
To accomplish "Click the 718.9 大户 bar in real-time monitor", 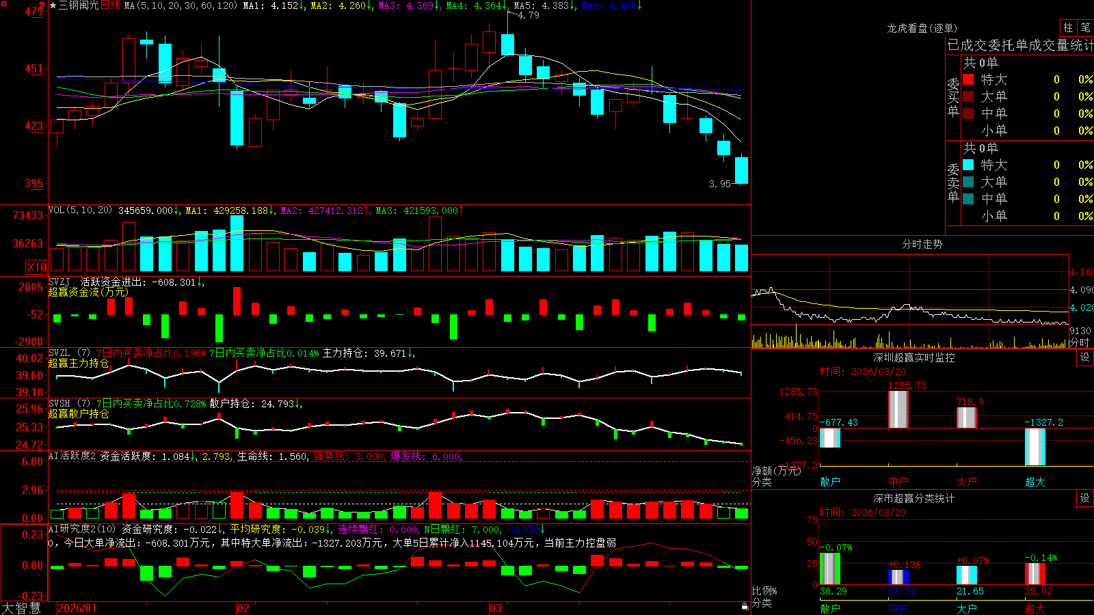I will pos(967,418).
